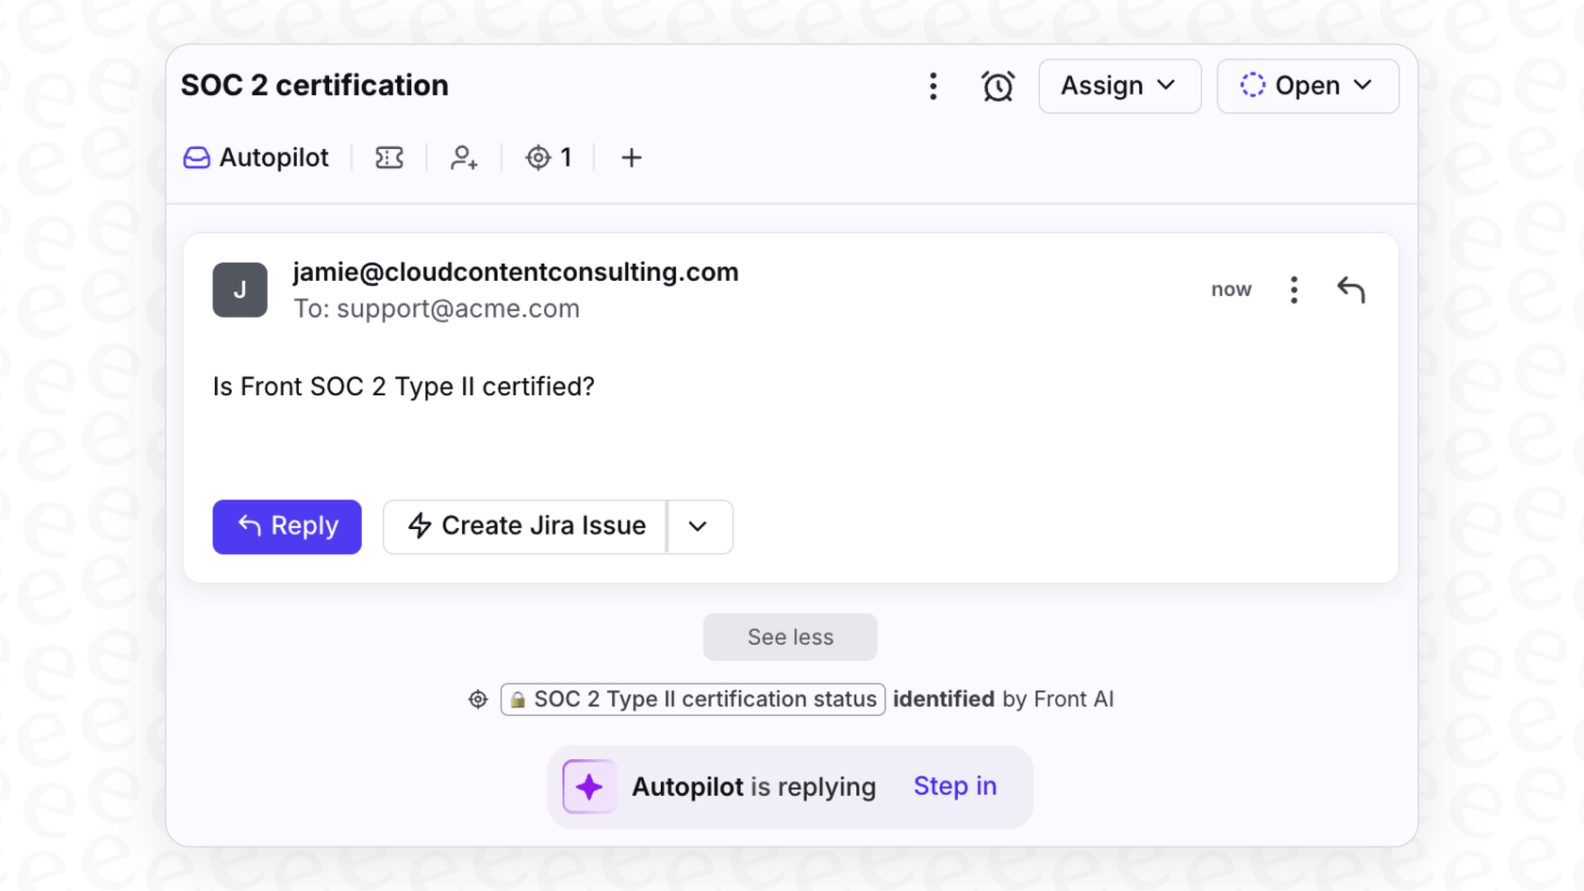Viewport: 1584px width, 891px height.
Task: Select the Autopilot inbox icon
Action: 196,157
